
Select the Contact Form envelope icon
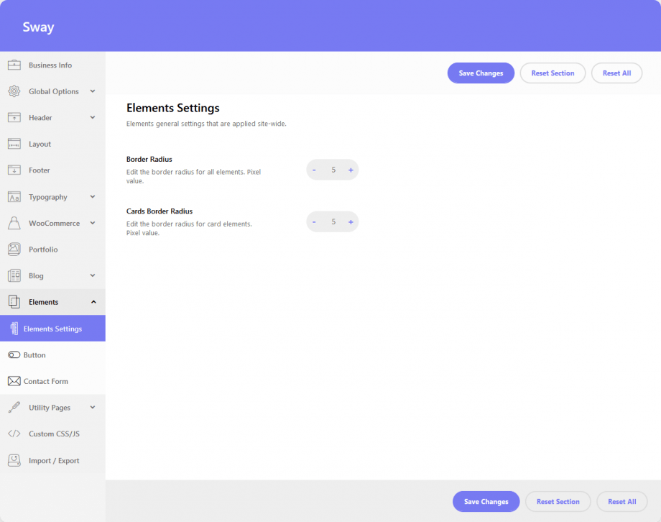14,381
